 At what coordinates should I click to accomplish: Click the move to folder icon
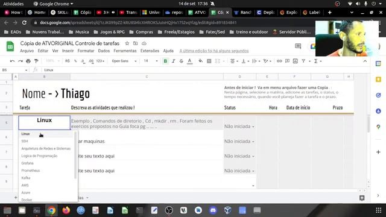[x=135, y=43]
